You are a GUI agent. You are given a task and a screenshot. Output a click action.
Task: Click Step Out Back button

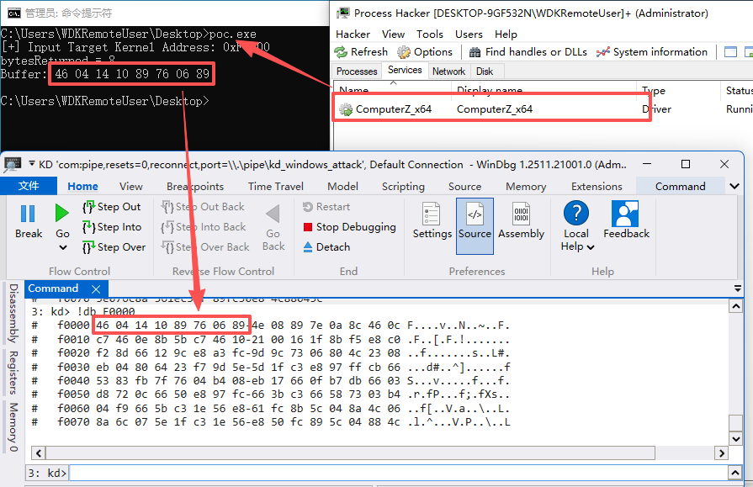[203, 207]
